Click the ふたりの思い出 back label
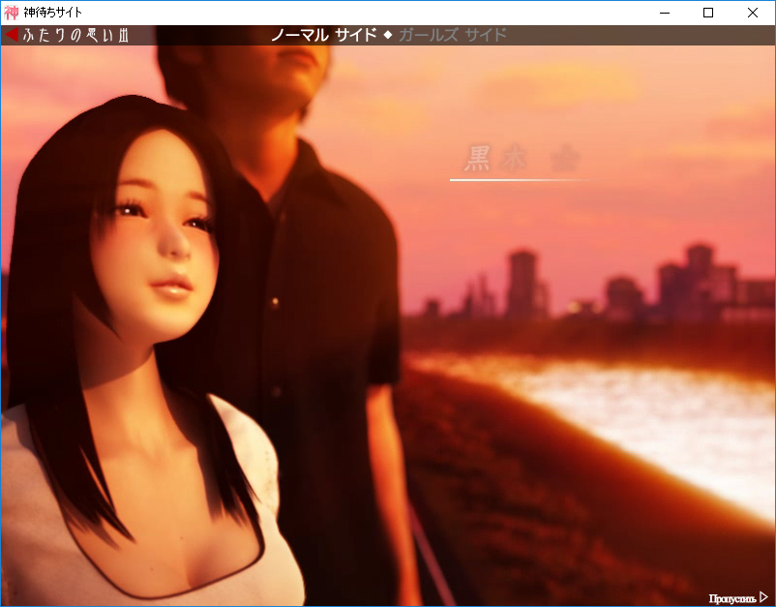Image resolution: width=776 pixels, height=607 pixels. [75, 36]
